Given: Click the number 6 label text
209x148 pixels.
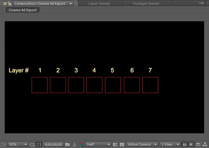Looking at the screenshot, I should pyautogui.click(x=132, y=70).
